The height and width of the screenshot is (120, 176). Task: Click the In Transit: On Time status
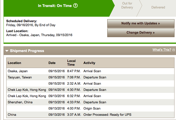click(x=55, y=6)
